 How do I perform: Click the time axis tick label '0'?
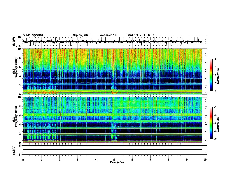click(23, 160)
